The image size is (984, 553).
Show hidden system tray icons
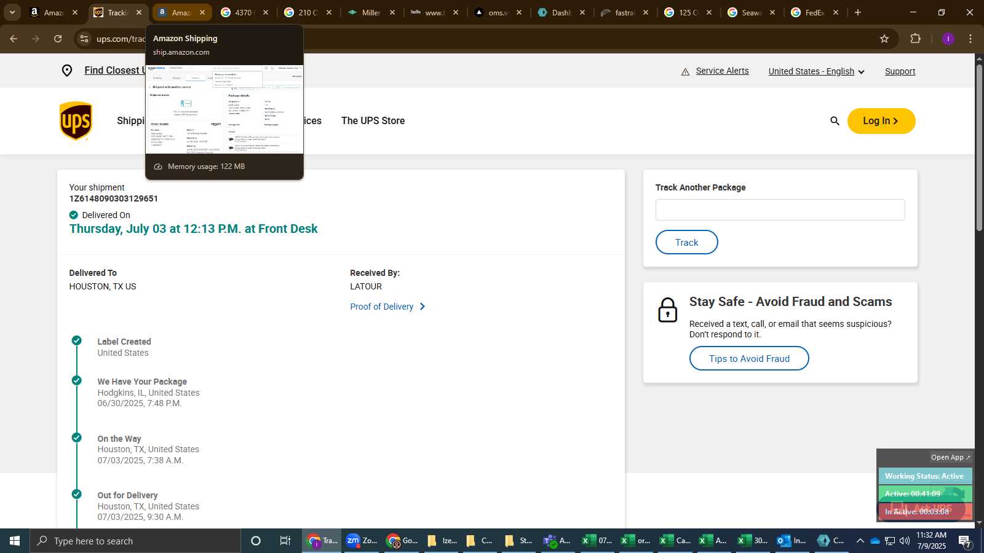(860, 541)
